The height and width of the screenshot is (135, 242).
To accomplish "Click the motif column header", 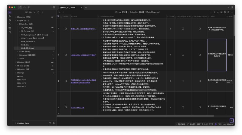I will coord(217,16).
